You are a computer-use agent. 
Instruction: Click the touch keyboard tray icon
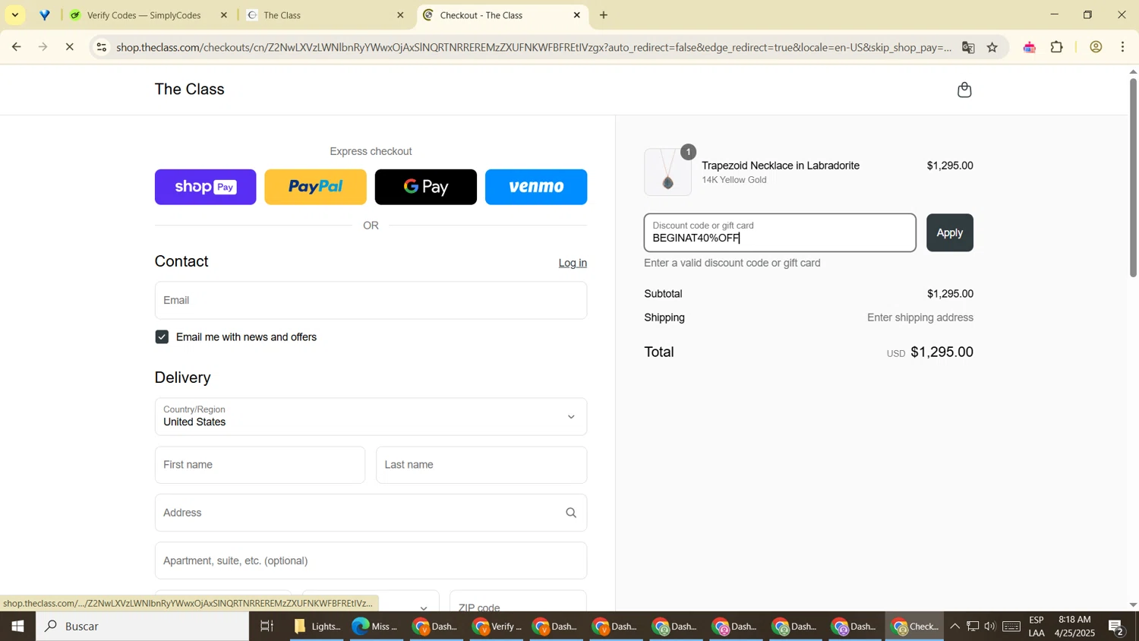coord(1011,627)
